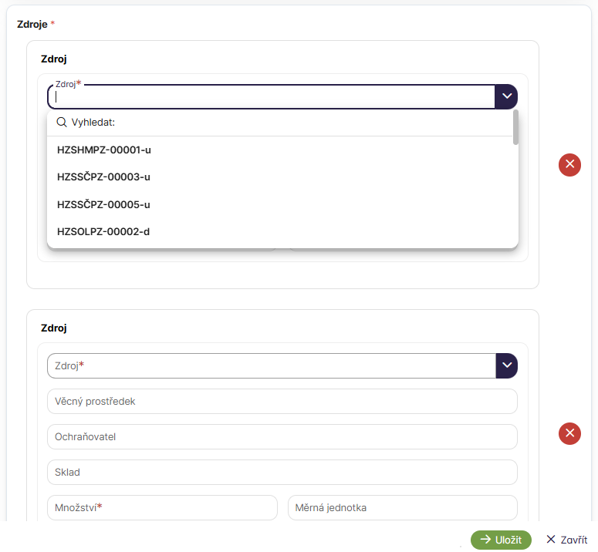Focus the Ochraňovatel input
The image size is (598, 552).
coord(282,436)
